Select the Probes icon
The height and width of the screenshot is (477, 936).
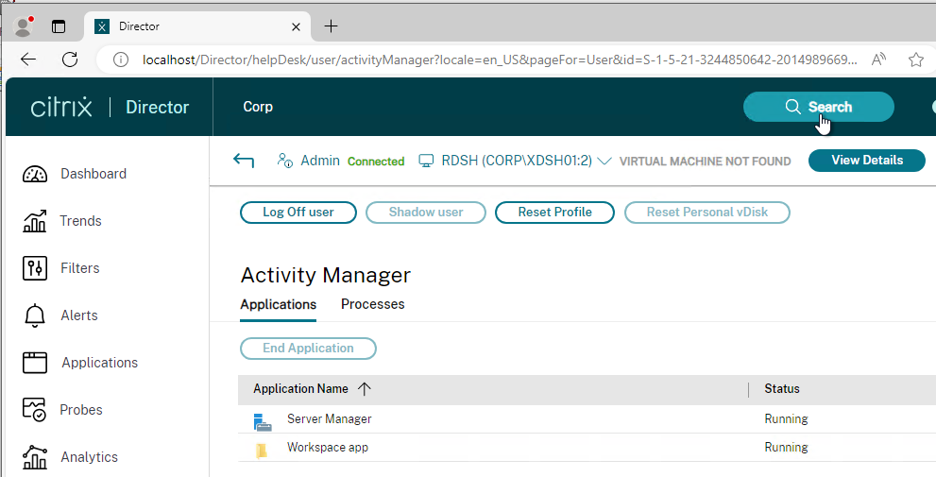click(x=35, y=410)
